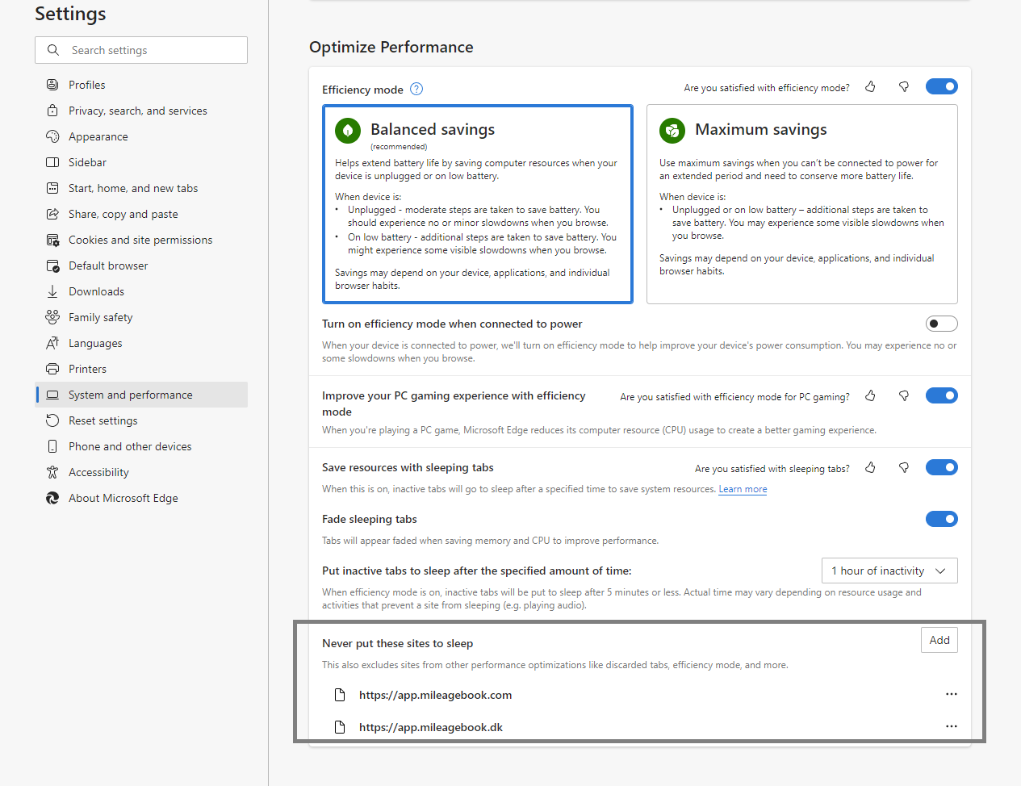Viewport: 1021px width, 786px height.
Task: Open the 1 hour of inactivity dropdown
Action: 889,571
